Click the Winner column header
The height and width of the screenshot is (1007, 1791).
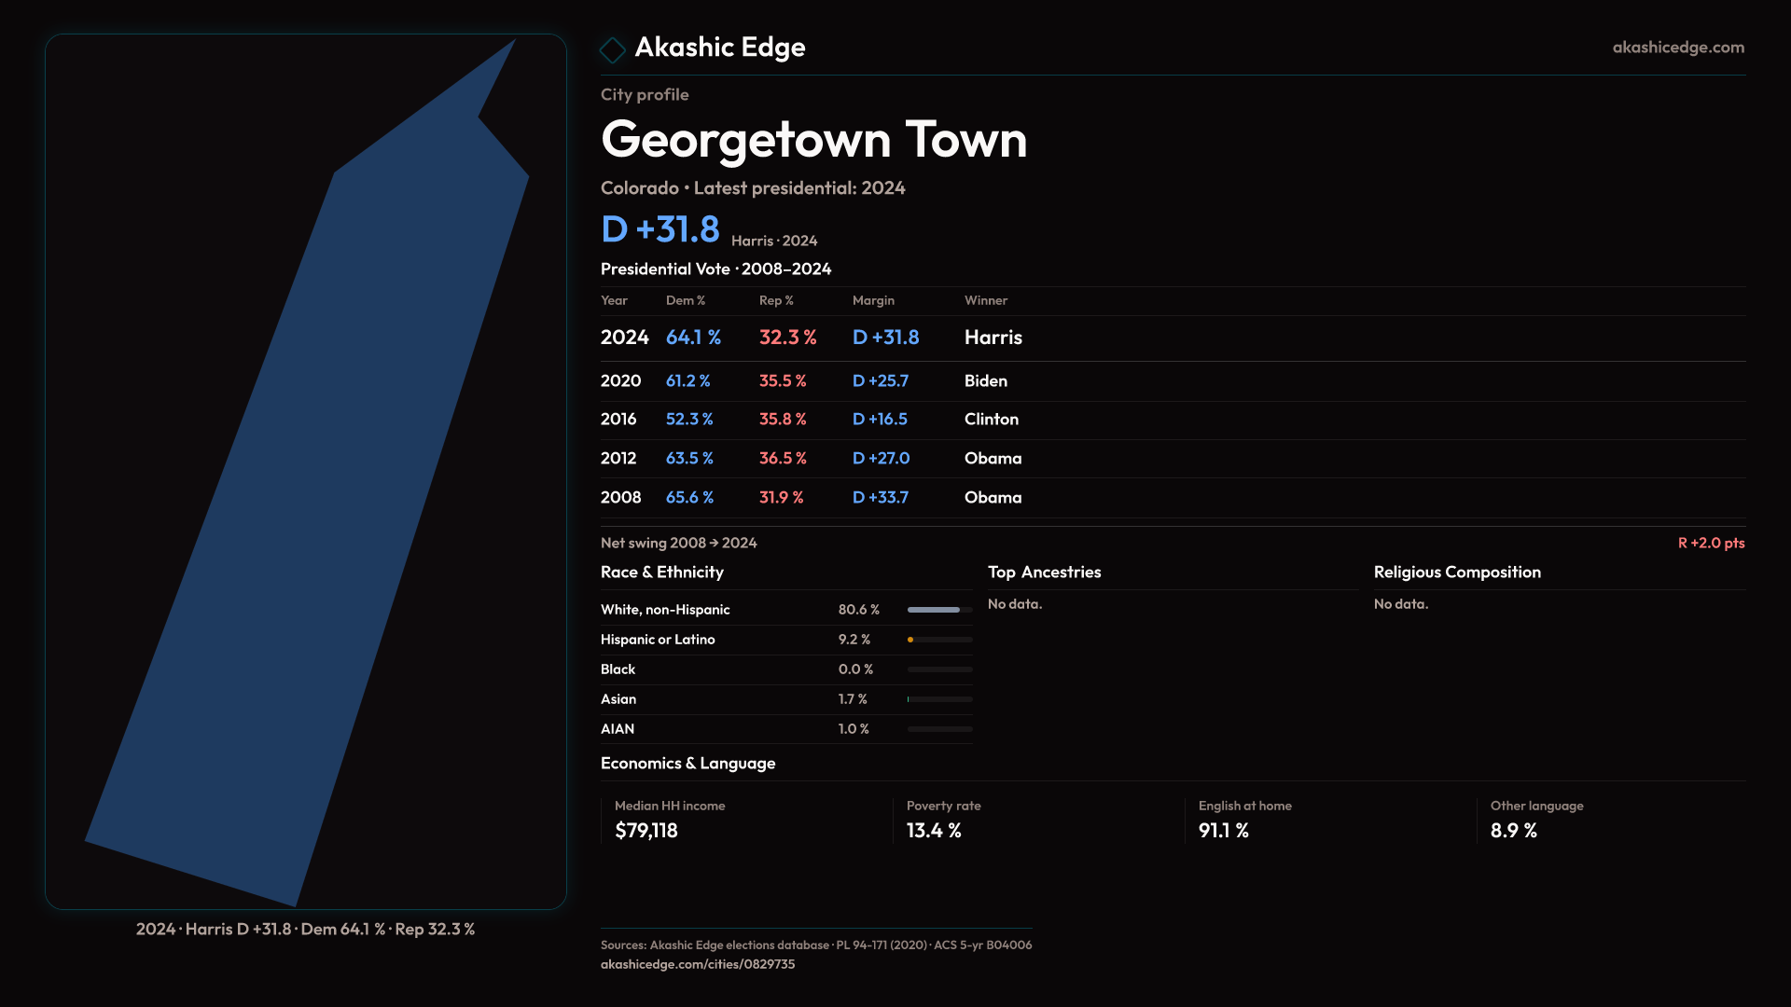click(x=985, y=300)
